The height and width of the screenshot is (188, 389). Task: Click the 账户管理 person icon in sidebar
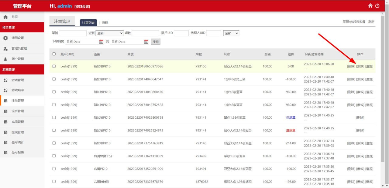[x=5, y=59]
